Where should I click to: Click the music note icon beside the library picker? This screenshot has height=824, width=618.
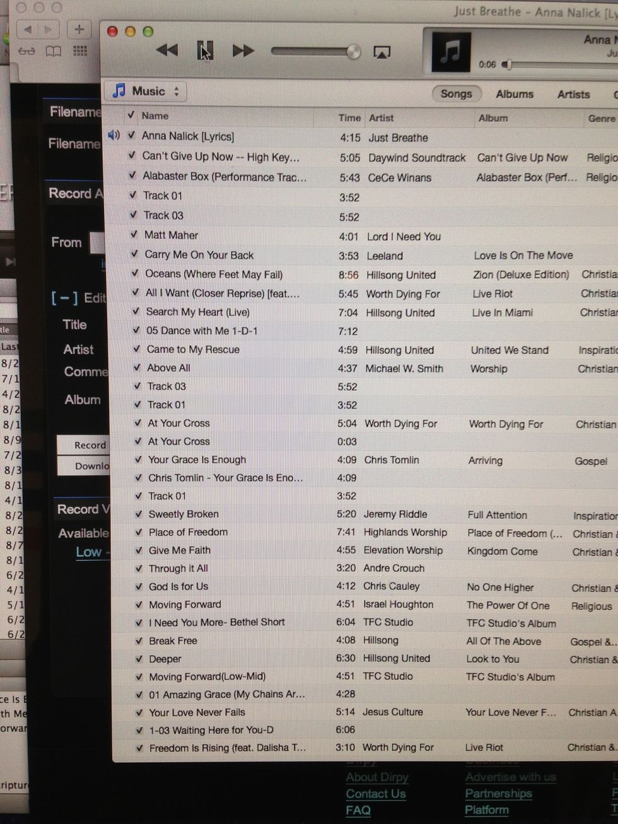coord(119,91)
